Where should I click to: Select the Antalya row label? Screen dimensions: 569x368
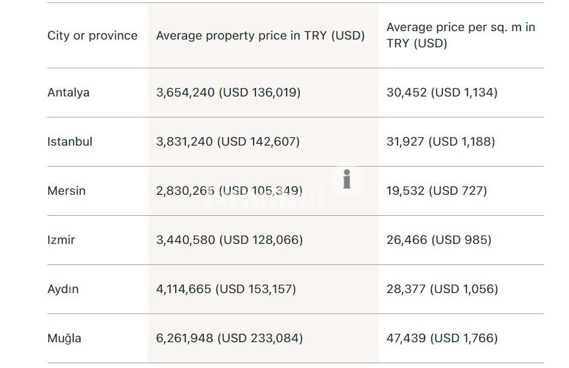(x=68, y=92)
